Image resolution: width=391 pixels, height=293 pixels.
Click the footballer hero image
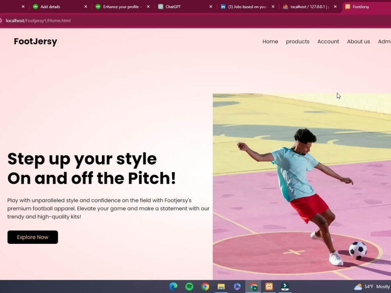[x=302, y=187]
